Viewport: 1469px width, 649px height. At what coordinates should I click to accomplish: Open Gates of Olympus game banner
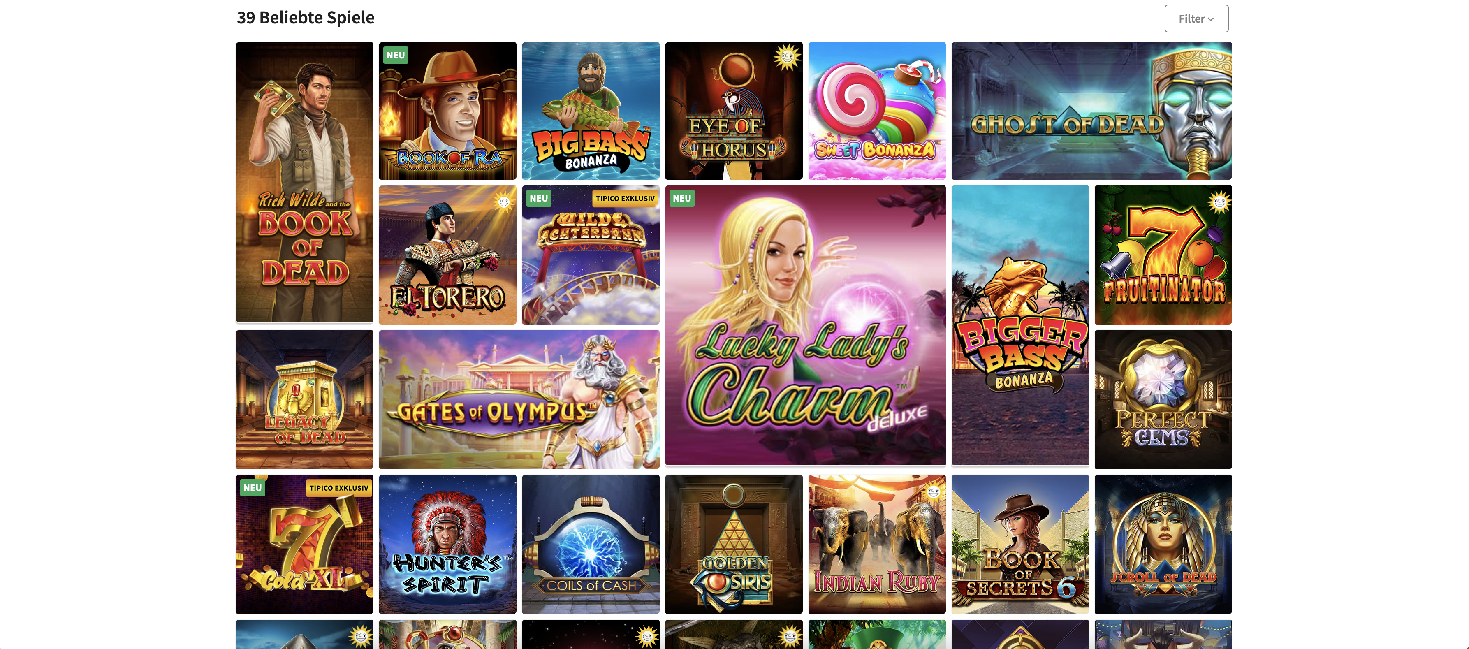click(x=519, y=400)
